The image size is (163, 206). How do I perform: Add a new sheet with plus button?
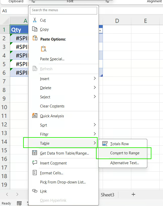[x=133, y=194]
